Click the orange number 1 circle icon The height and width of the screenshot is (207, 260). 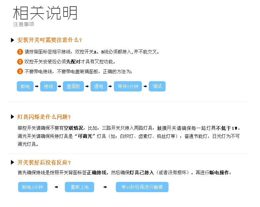(20, 52)
